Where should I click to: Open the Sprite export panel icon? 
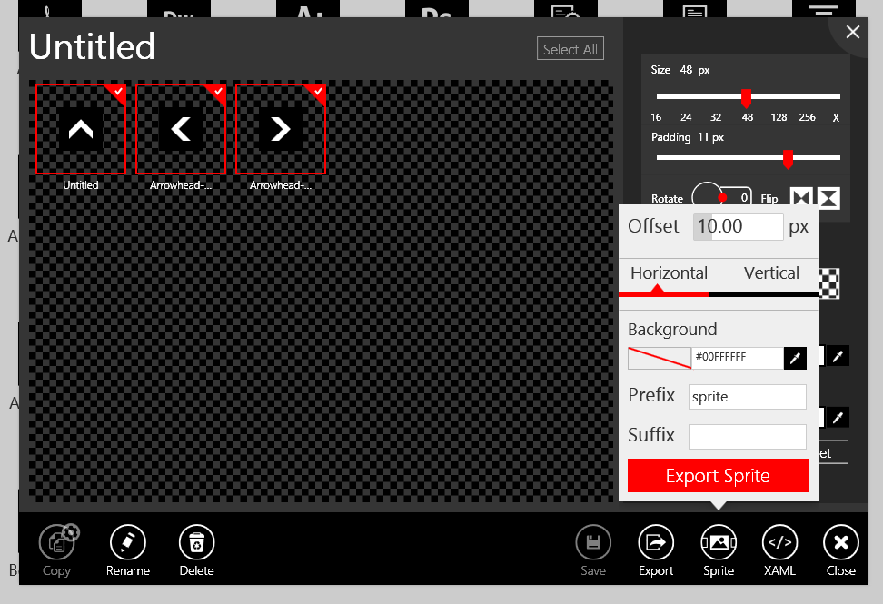click(x=718, y=542)
